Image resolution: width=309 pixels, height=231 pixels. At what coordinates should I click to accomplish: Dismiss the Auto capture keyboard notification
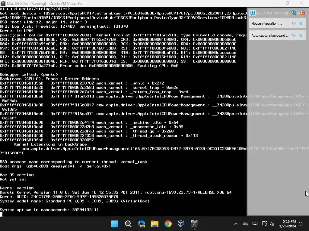click(301, 35)
